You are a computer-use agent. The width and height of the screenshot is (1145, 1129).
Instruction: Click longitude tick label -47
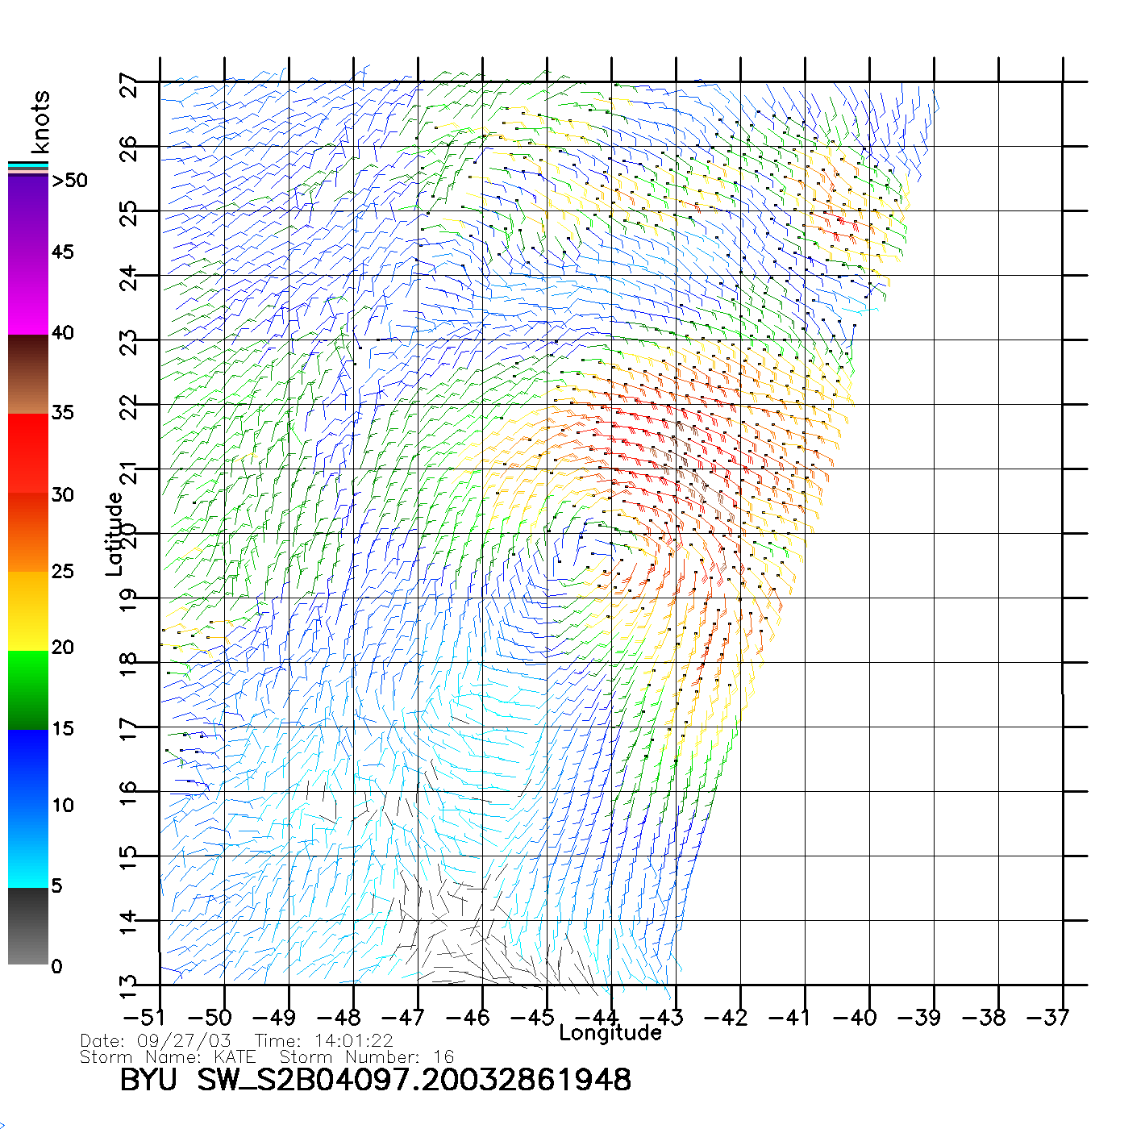pos(402,1018)
